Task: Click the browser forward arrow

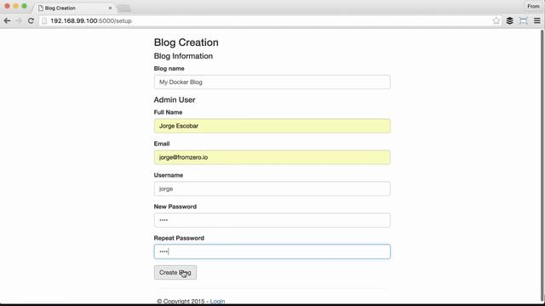Action: tap(19, 20)
